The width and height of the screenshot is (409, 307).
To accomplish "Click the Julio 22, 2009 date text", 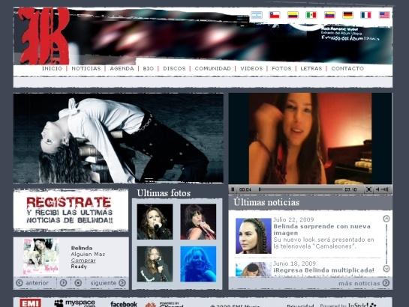I will click(293, 219).
